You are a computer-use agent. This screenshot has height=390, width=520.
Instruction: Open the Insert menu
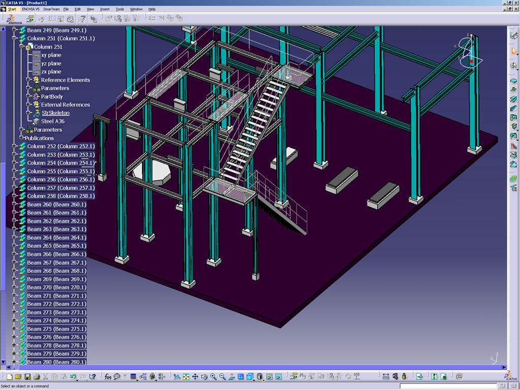click(x=104, y=9)
